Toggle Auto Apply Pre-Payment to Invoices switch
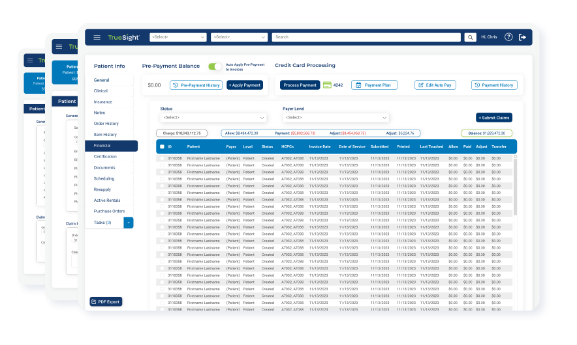Viewport: 577px width, 345px height. coord(215,66)
